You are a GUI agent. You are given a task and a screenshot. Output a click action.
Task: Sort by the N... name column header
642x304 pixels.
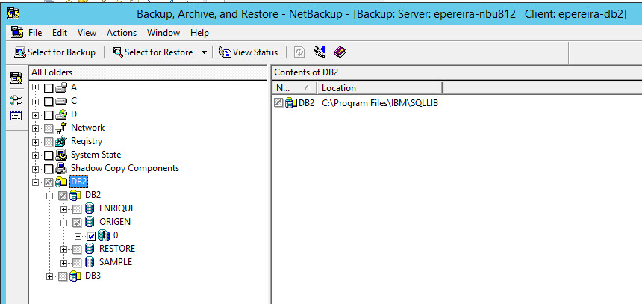click(294, 87)
